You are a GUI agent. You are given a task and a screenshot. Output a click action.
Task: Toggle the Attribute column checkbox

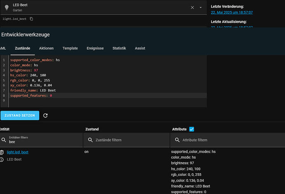pyautogui.click(x=192, y=129)
